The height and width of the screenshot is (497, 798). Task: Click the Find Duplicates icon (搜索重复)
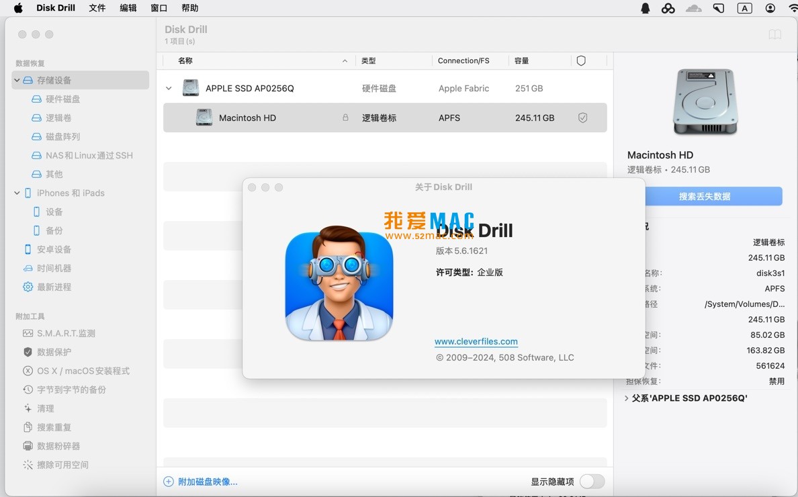[28, 427]
